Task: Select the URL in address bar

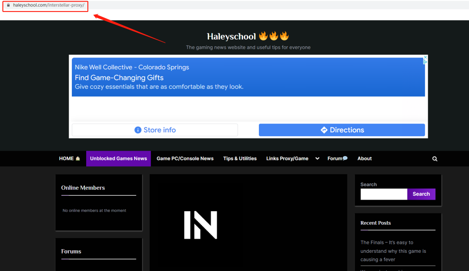Action: coord(48,5)
